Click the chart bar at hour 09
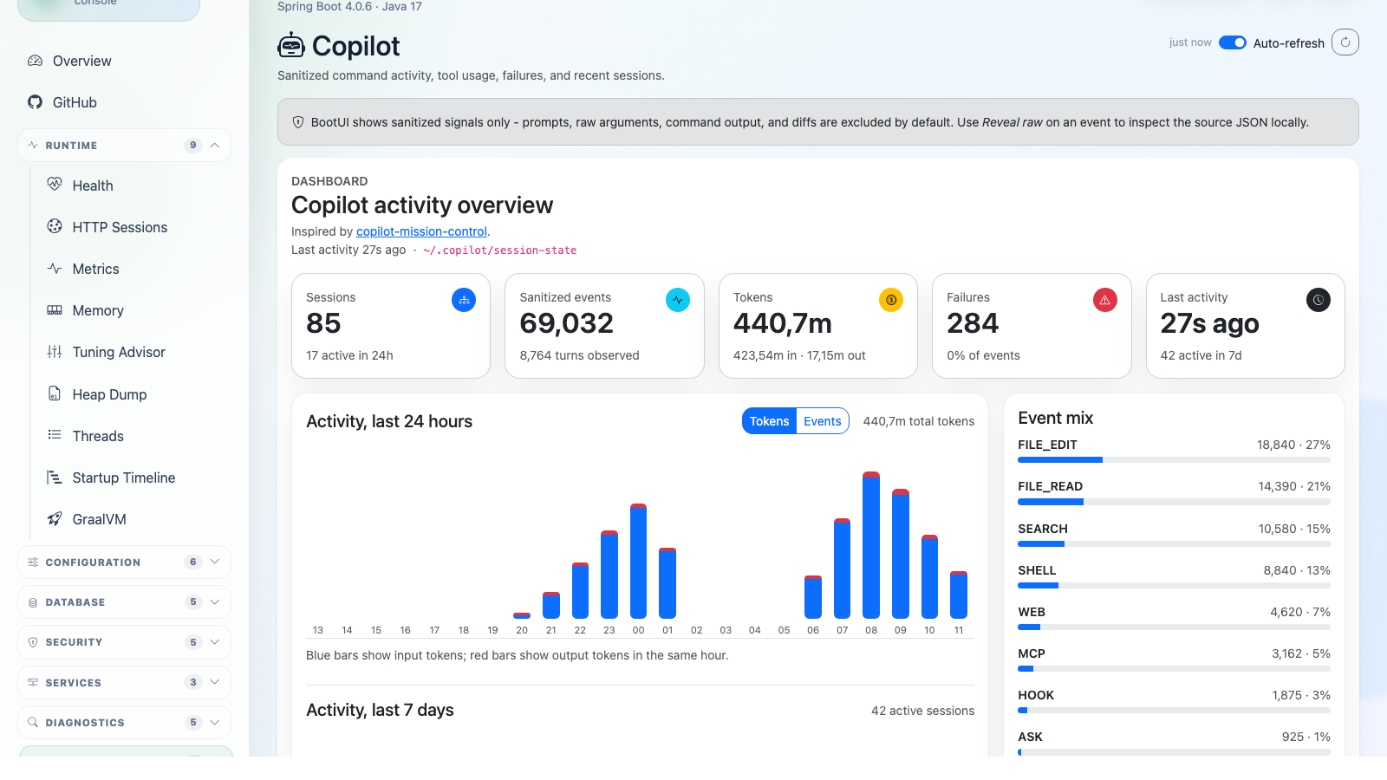This screenshot has height=780, width=1387. click(901, 554)
